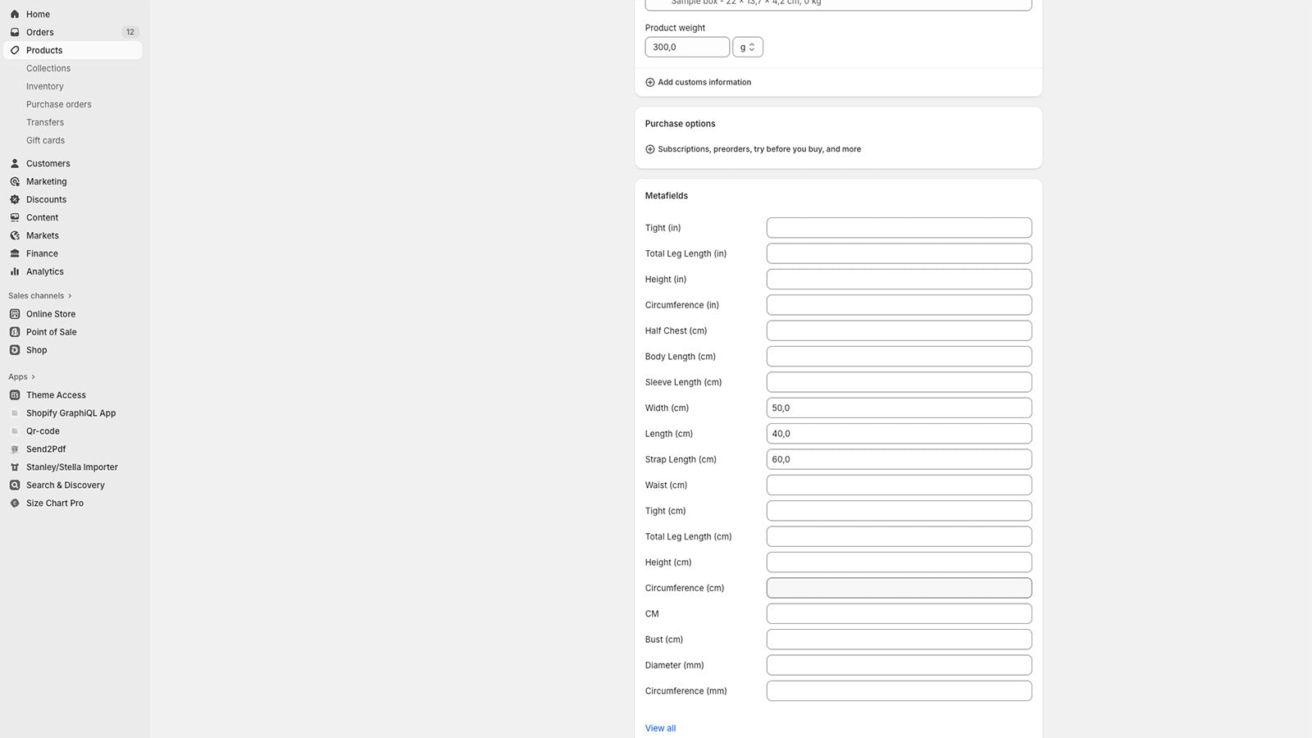The image size is (1312, 738).
Task: Click the plus icon for customs information
Action: [x=650, y=82]
